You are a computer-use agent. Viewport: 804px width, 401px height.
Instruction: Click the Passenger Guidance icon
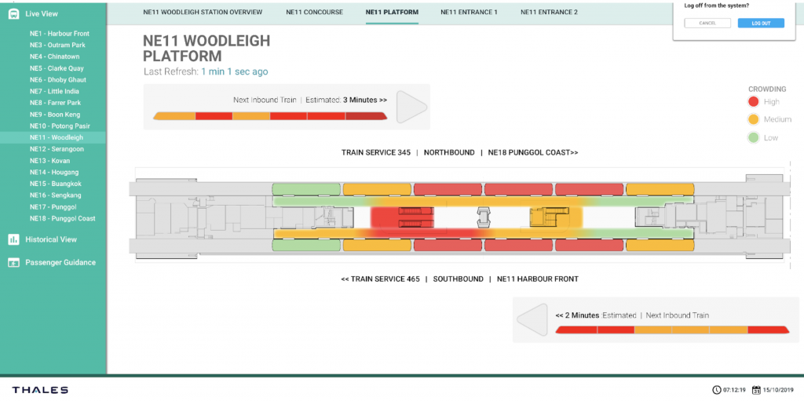click(13, 263)
